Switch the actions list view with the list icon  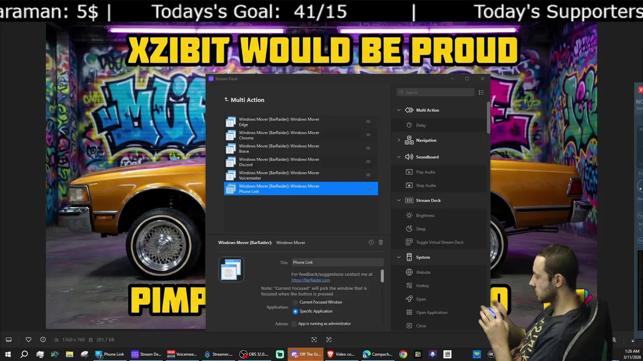(481, 92)
